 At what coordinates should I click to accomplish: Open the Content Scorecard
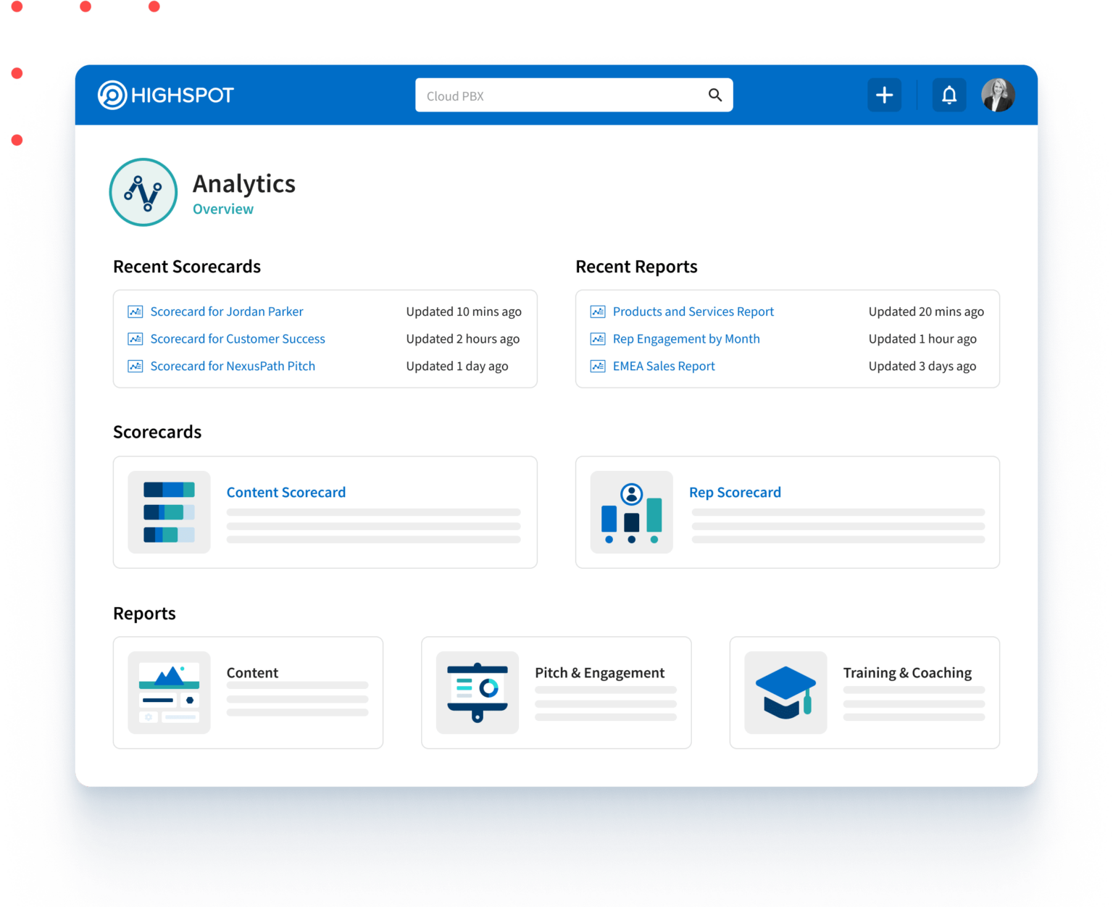tap(285, 492)
